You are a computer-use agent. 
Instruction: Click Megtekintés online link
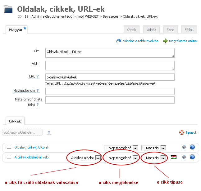(x=183, y=41)
